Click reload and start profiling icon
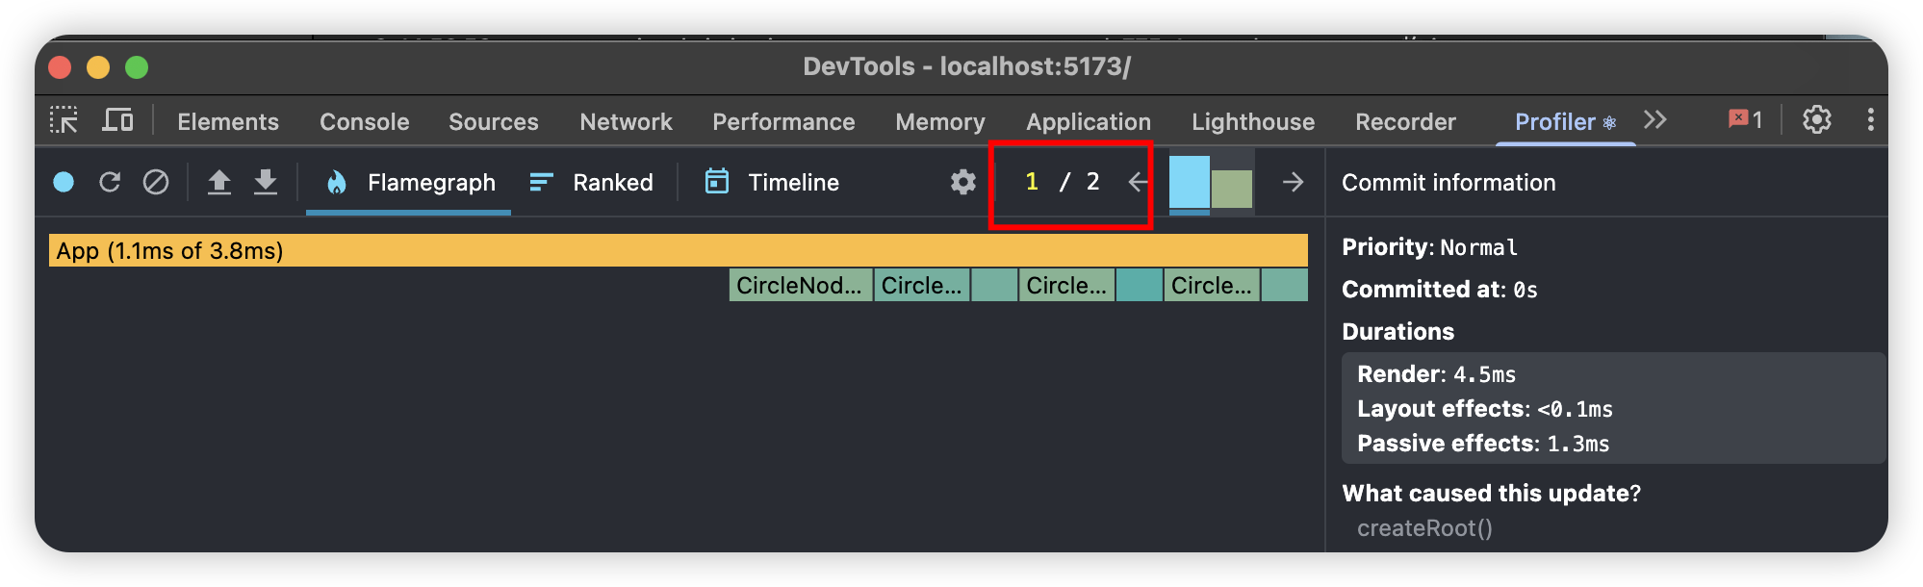 tap(110, 182)
